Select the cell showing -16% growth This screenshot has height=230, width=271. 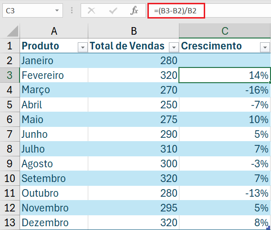pos(225,90)
